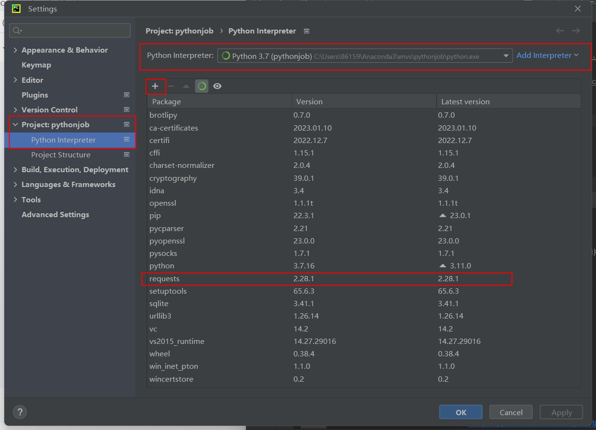Select the brotlipy package row
596x430 pixels.
tap(364, 115)
